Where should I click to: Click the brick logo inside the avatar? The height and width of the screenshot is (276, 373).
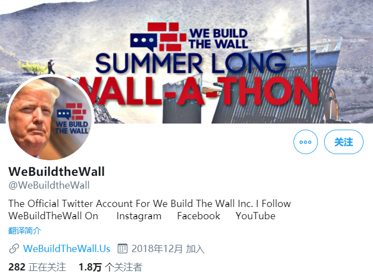pos(72,119)
